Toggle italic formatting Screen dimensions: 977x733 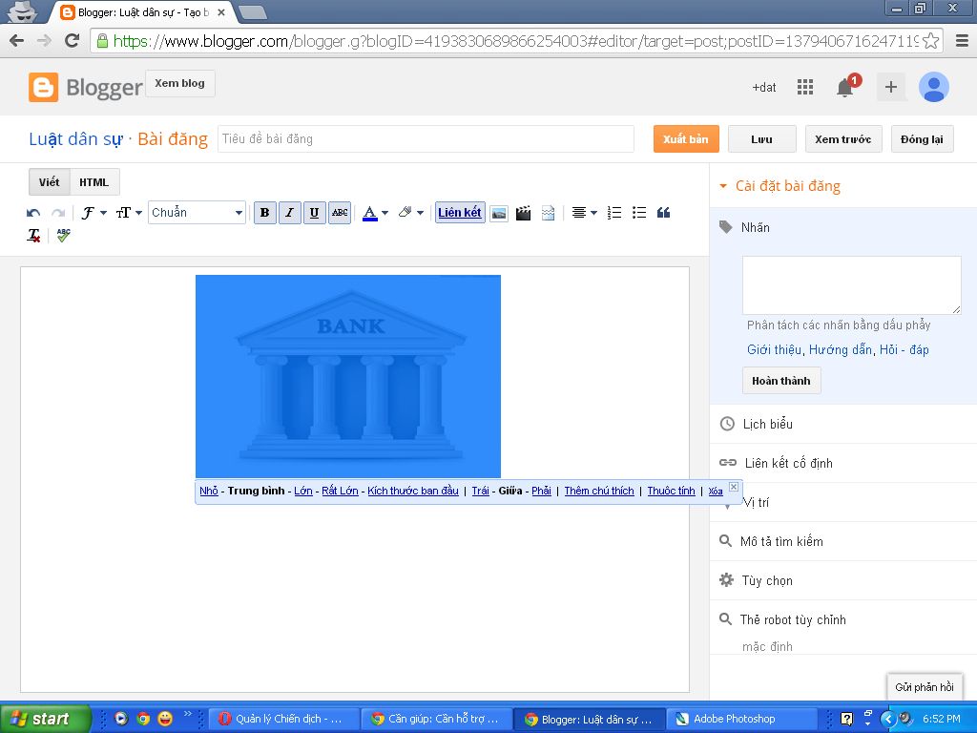tap(289, 213)
